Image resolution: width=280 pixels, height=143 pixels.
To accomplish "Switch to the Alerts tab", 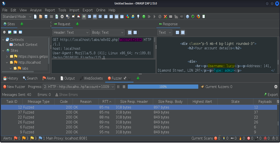I will click(x=49, y=78).
